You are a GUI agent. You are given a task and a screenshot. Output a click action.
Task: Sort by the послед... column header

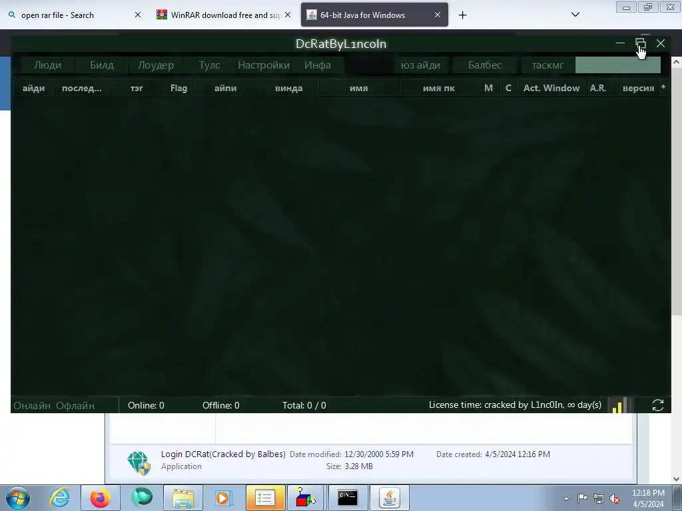pyautogui.click(x=82, y=88)
